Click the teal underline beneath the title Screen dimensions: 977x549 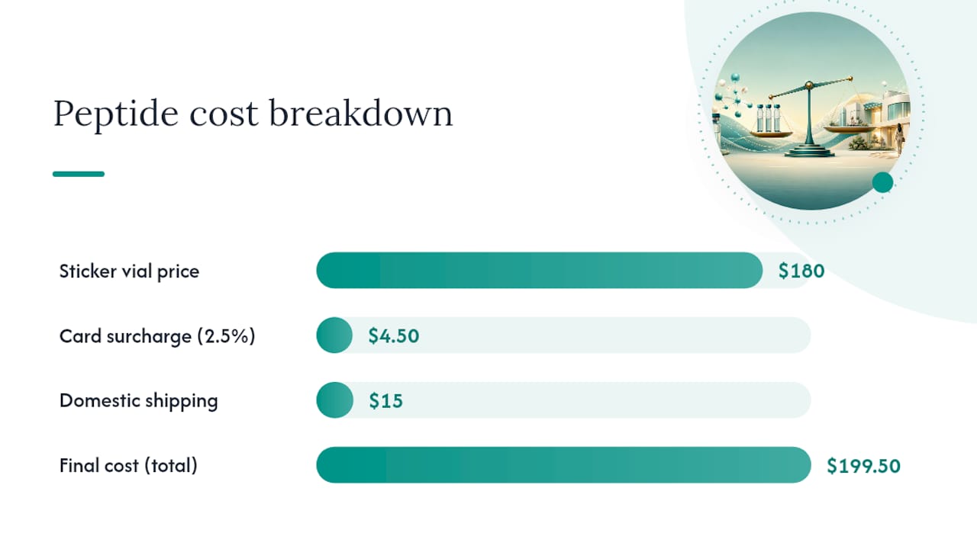(79, 174)
